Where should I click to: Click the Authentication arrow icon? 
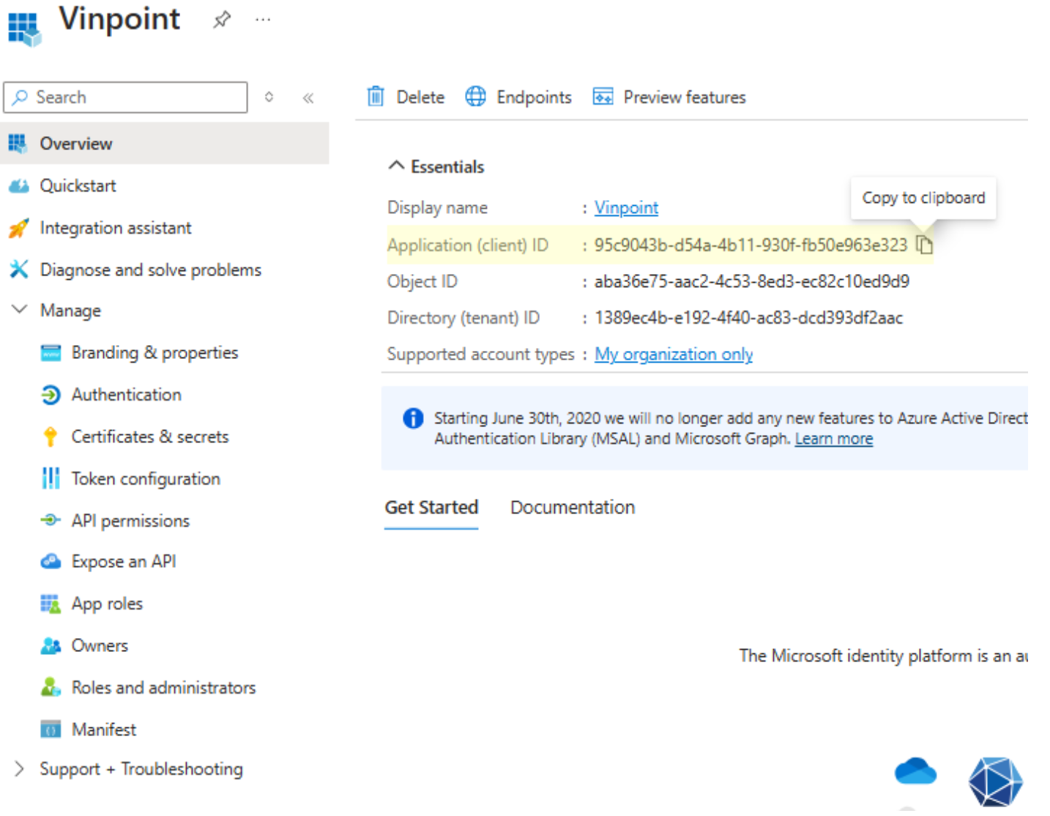pos(51,395)
